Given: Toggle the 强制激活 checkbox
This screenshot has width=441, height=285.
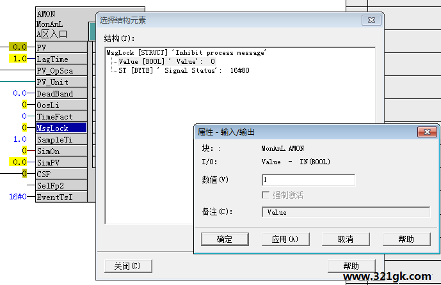Looking at the screenshot, I should coord(266,195).
